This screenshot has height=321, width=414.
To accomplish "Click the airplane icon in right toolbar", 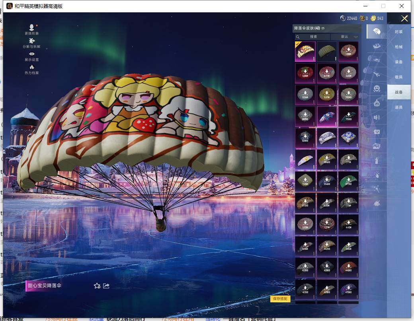I will (376, 75).
